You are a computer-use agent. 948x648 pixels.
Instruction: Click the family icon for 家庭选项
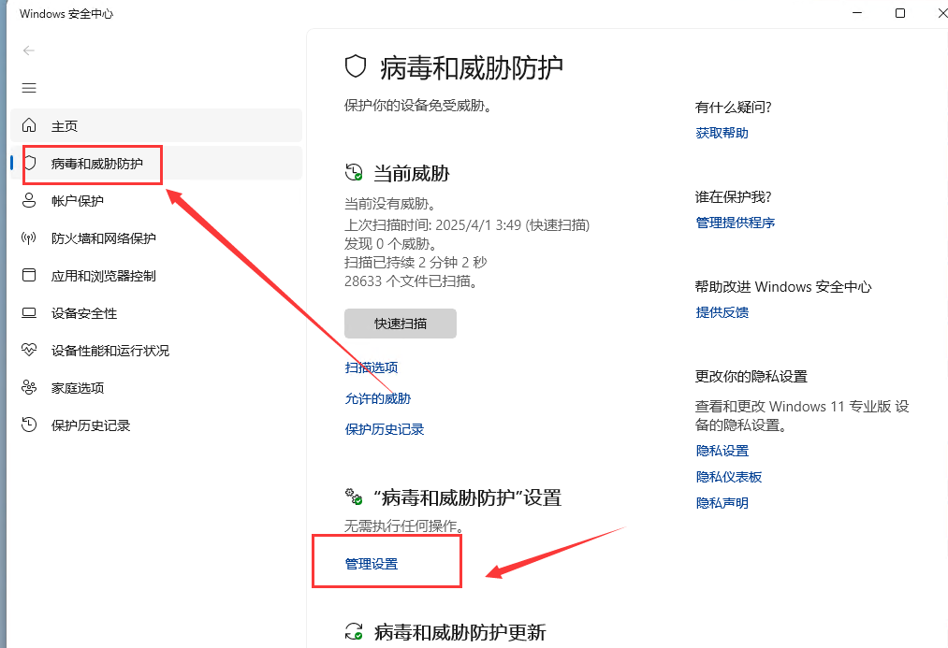[x=29, y=388]
